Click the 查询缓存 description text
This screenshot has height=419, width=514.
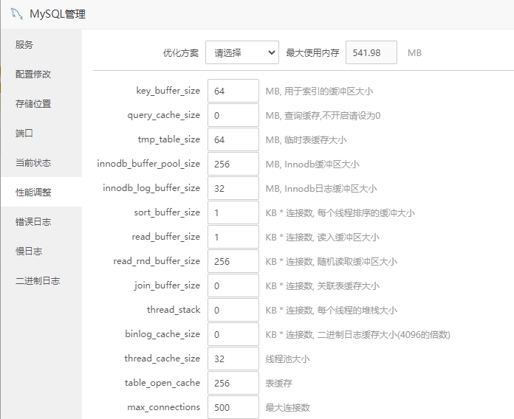[x=323, y=116]
